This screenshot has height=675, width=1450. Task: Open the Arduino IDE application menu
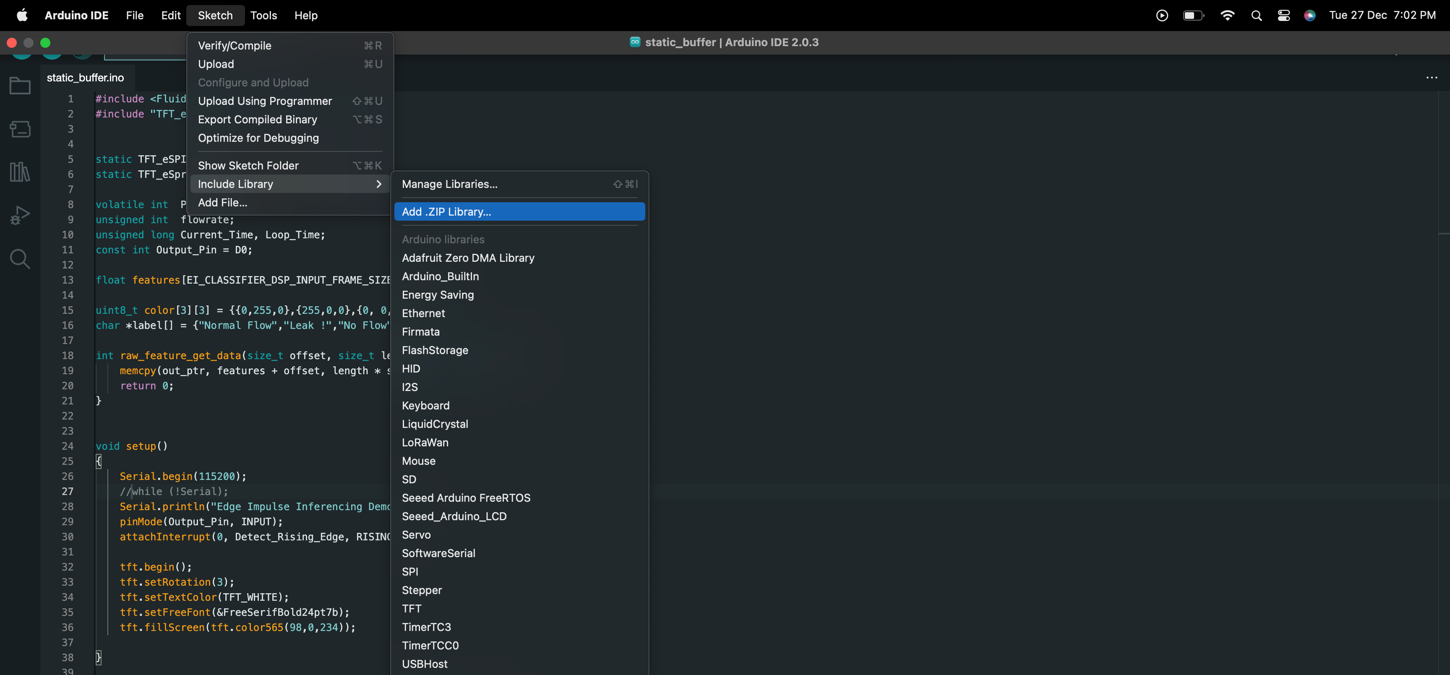point(76,15)
